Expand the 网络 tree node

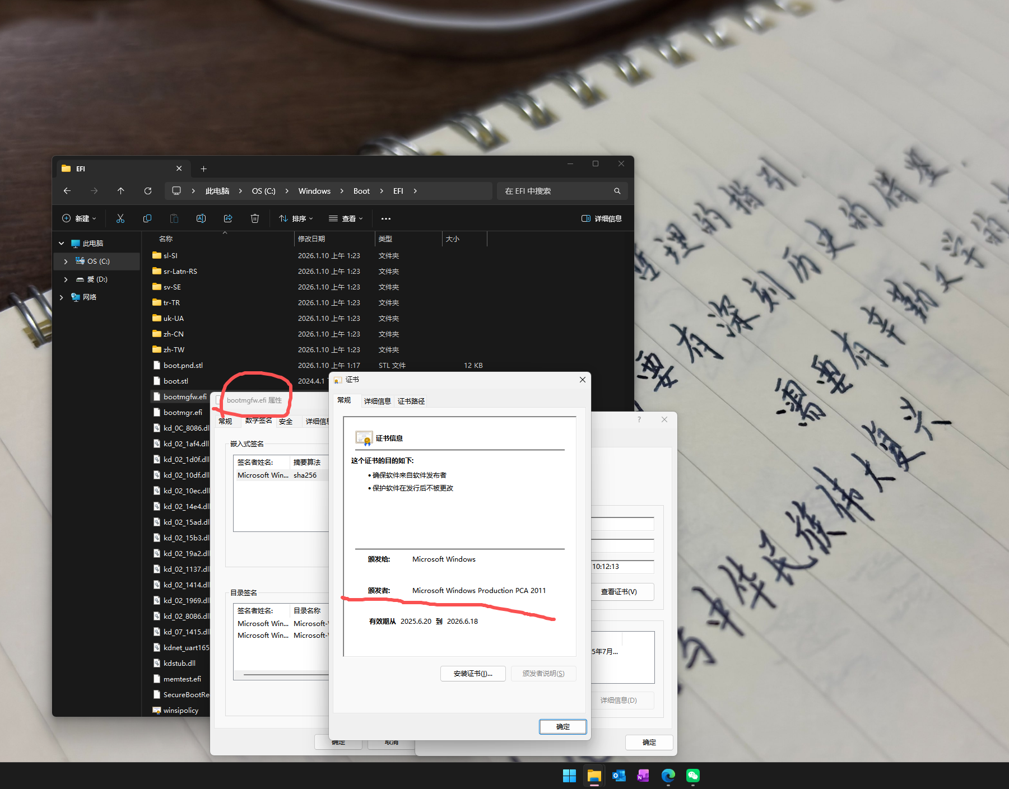click(62, 297)
